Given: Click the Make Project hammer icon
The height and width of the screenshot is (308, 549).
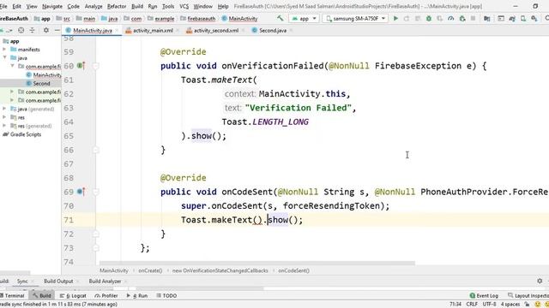Looking at the screenshot, I should click(x=281, y=18).
